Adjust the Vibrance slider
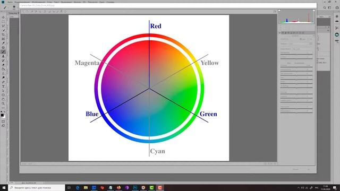This screenshot has width=340, height=191. pyautogui.click(x=296, y=108)
